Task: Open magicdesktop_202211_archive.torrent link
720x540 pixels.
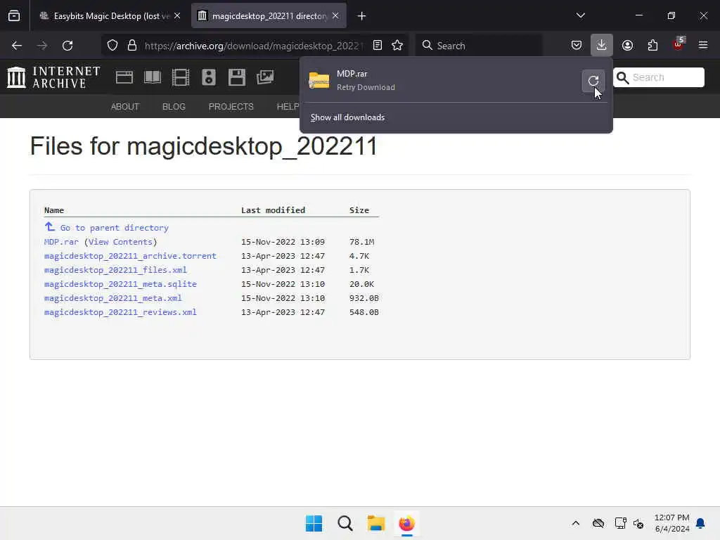Action: [130, 256]
